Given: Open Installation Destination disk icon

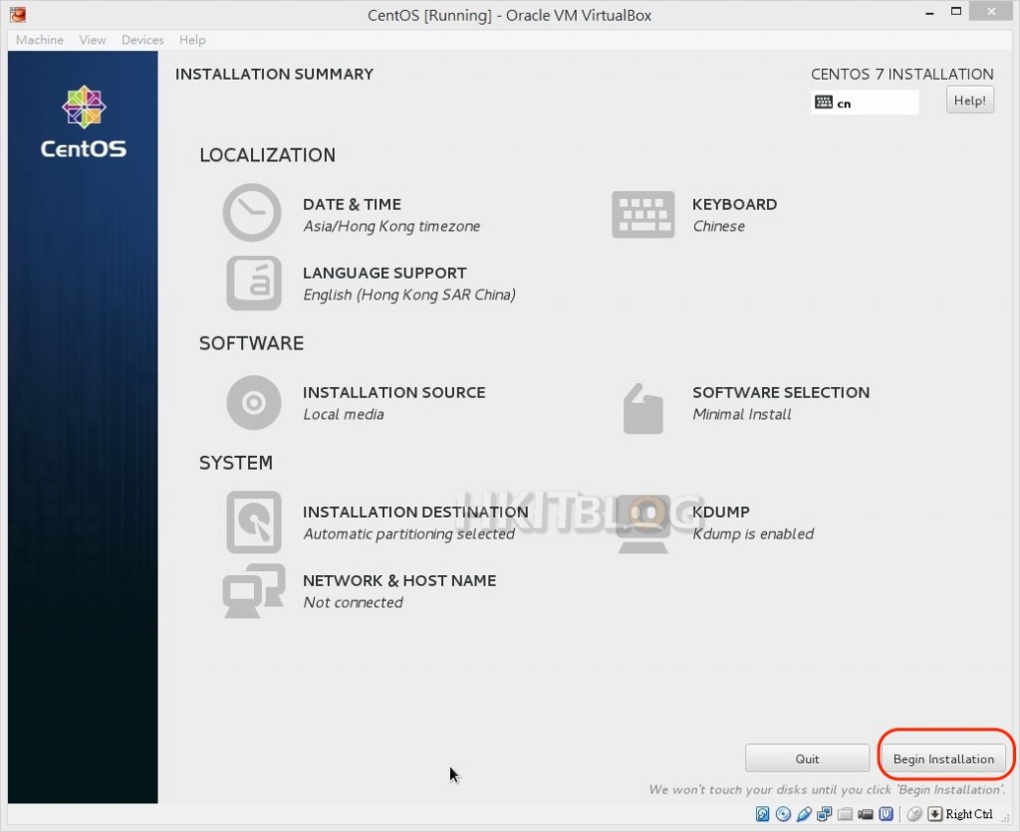Looking at the screenshot, I should coord(254,521).
